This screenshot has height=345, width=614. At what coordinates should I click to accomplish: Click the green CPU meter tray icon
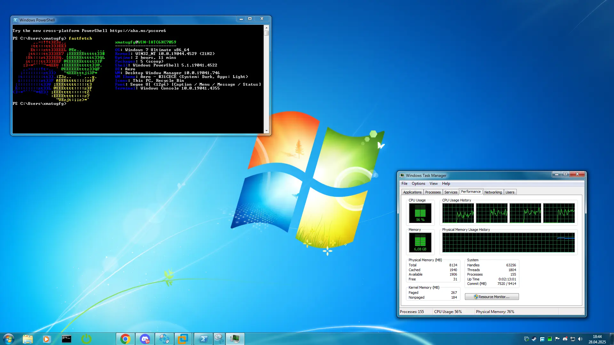click(x=550, y=339)
